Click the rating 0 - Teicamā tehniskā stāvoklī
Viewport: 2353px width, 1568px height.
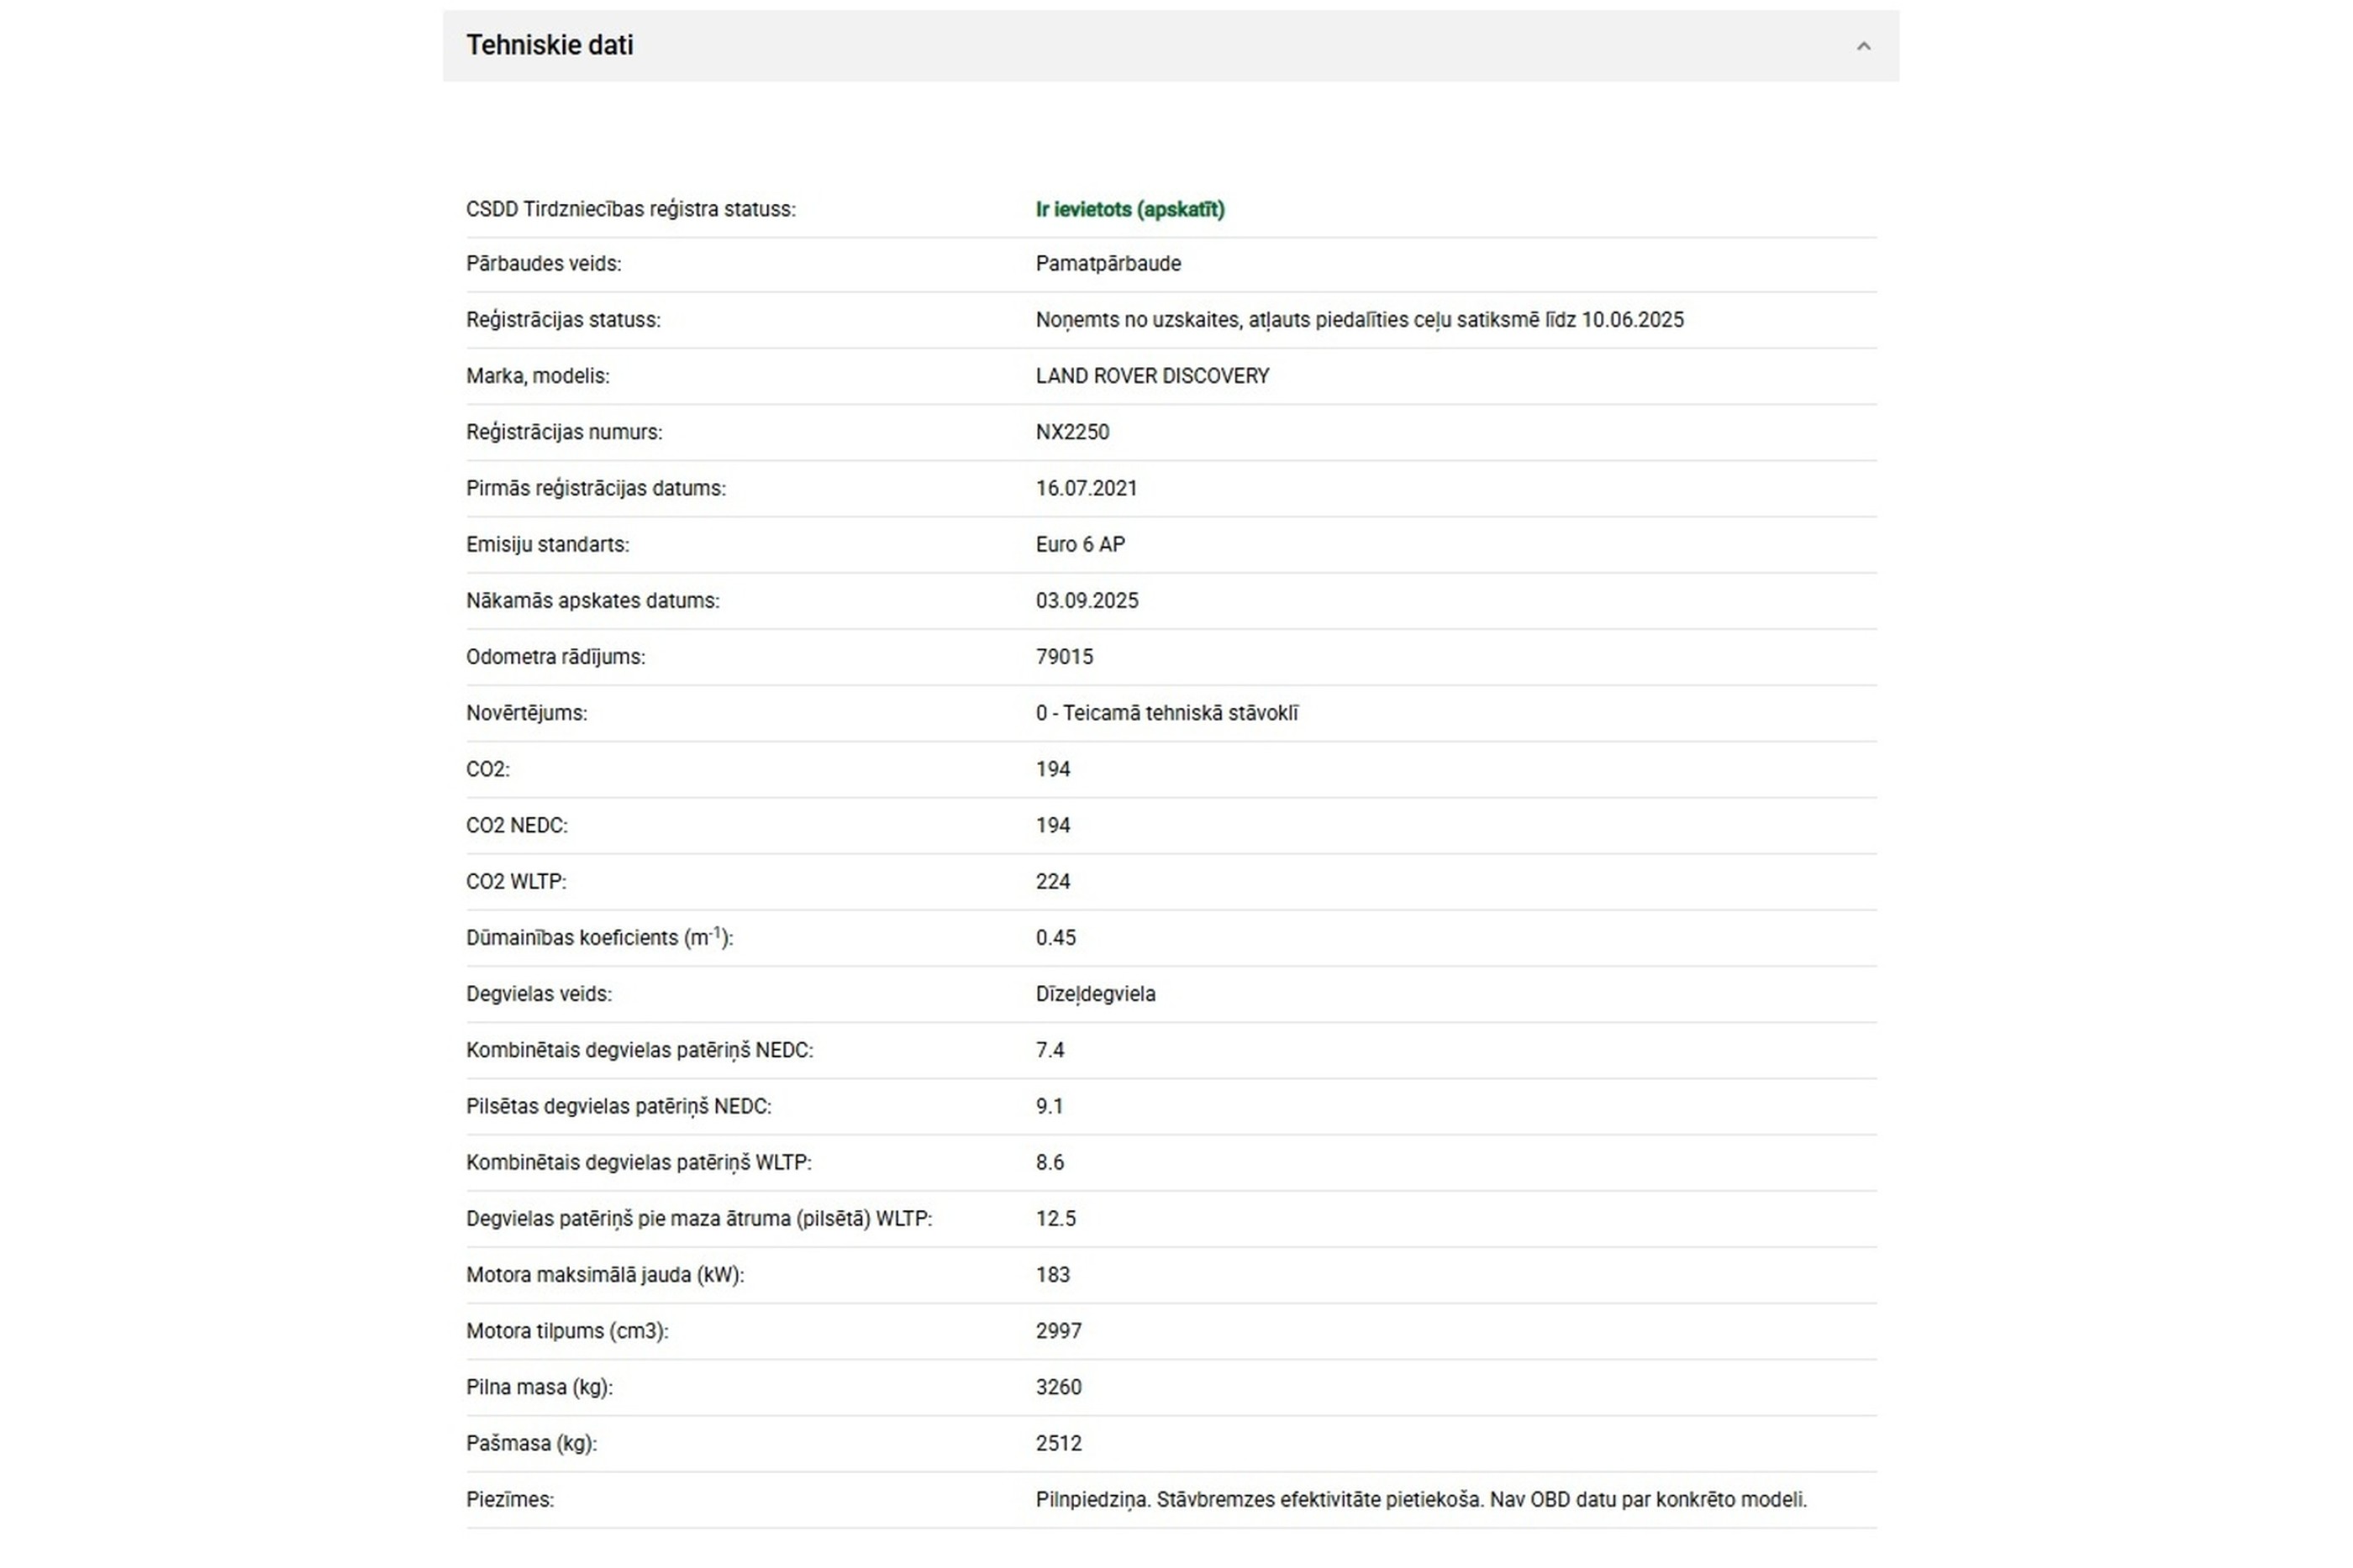(1166, 713)
